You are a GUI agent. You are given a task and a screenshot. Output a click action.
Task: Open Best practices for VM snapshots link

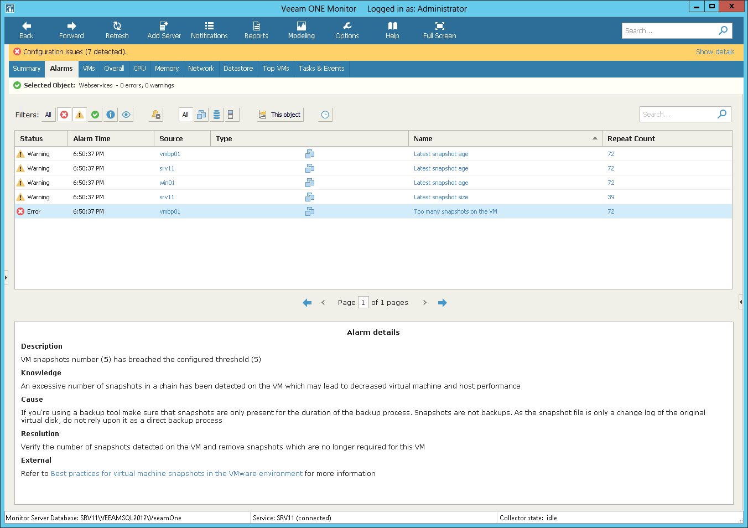point(176,474)
